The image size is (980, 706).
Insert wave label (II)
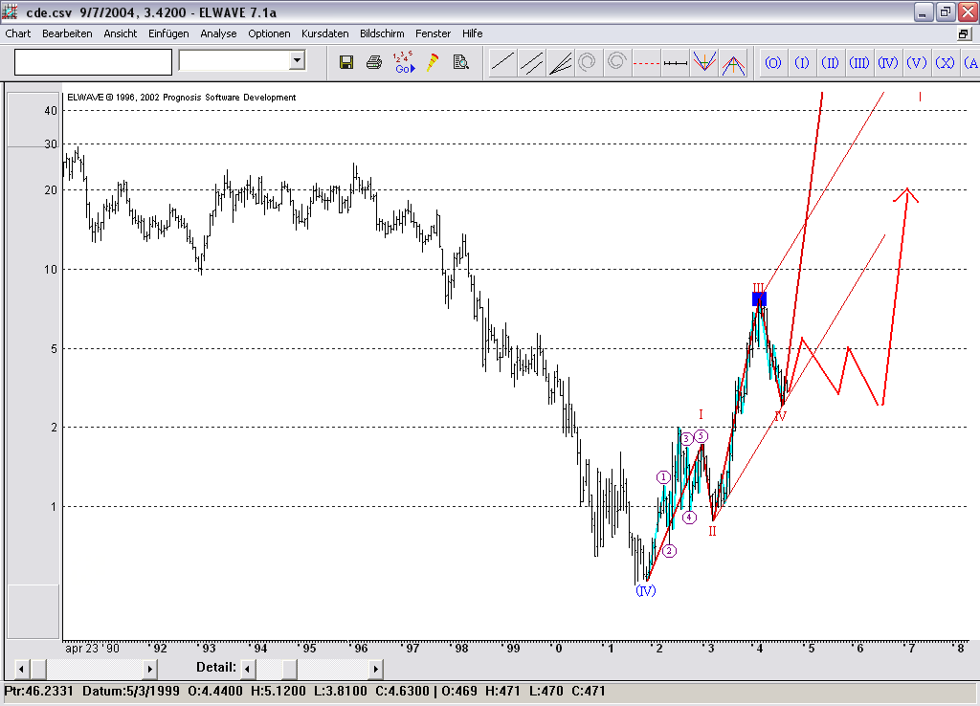coord(831,62)
